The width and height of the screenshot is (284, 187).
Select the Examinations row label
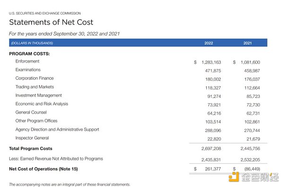(28, 70)
